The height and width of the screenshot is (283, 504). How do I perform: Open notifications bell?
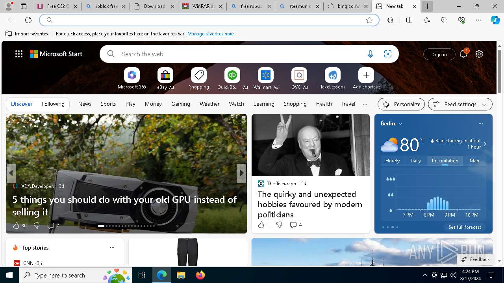click(463, 54)
